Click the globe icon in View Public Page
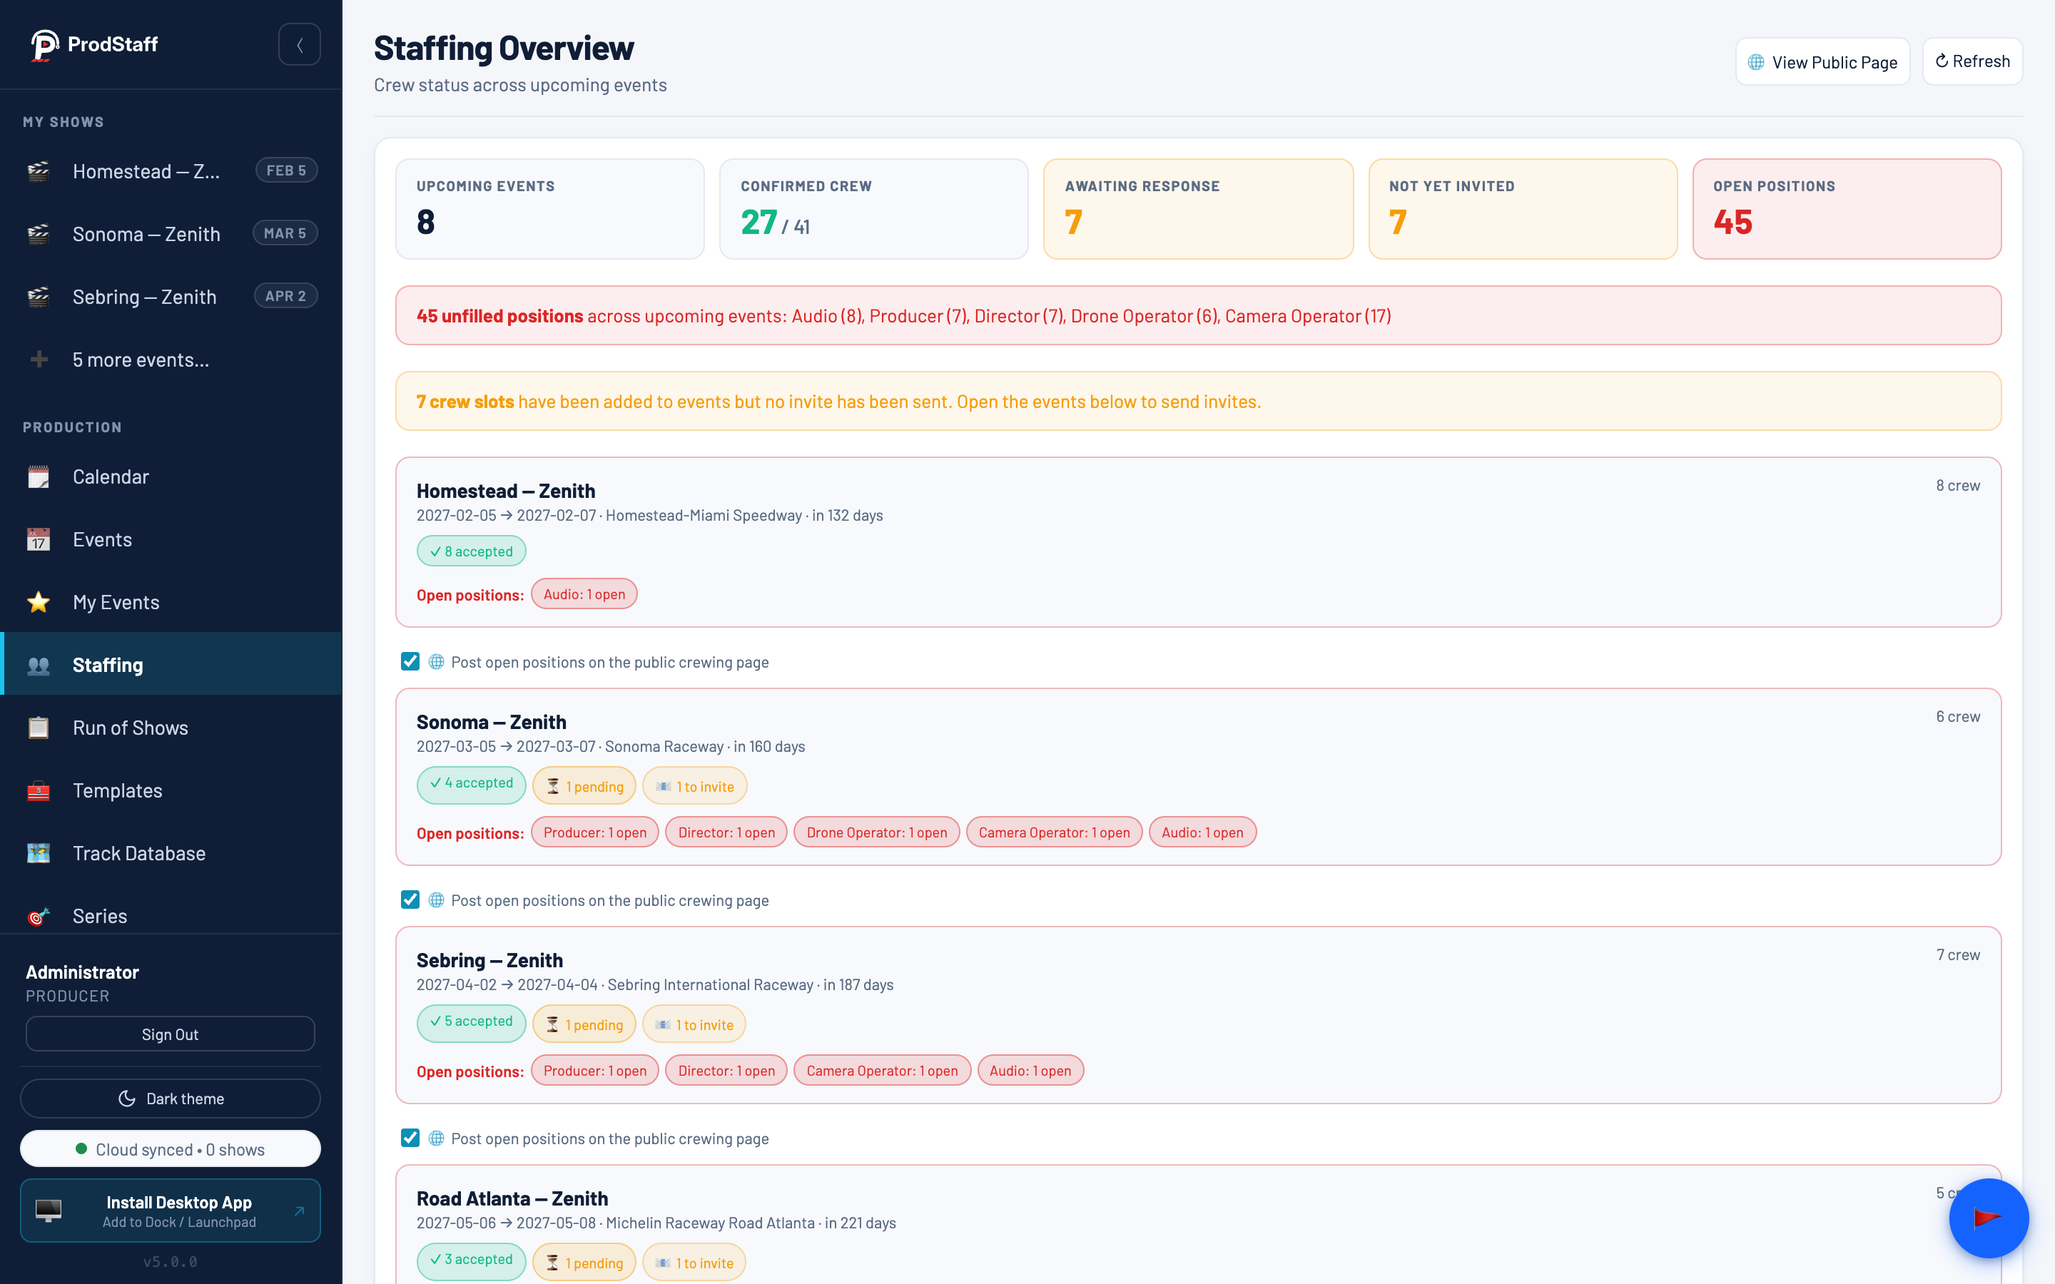Screen dimensions: 2055x1284 [x=1756, y=63]
